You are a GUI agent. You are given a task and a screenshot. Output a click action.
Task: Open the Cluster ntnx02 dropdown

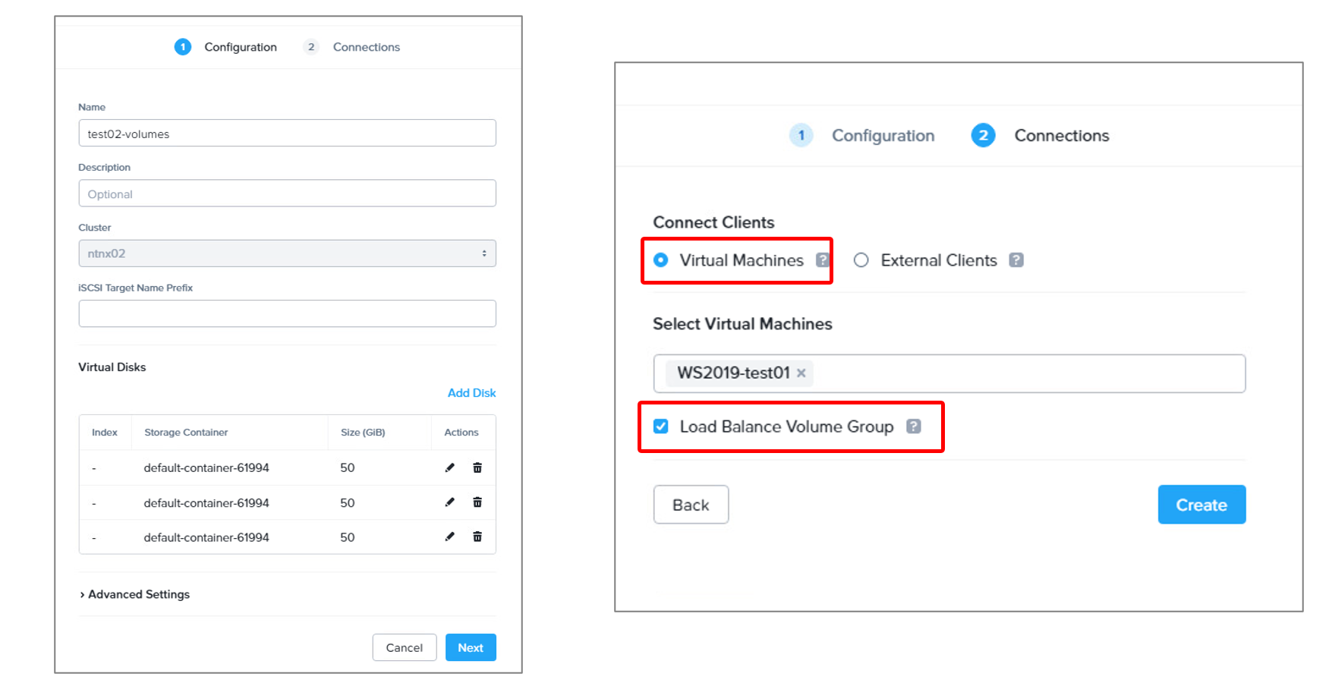click(287, 253)
